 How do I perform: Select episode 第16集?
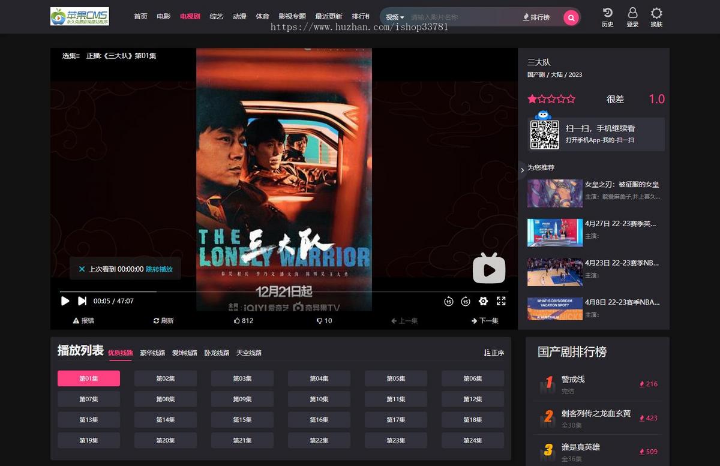pyautogui.click(x=319, y=420)
